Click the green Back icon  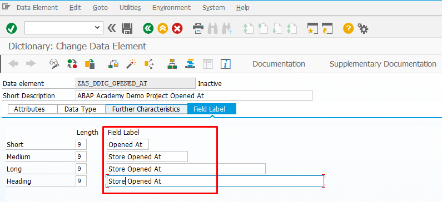pyautogui.click(x=148, y=28)
